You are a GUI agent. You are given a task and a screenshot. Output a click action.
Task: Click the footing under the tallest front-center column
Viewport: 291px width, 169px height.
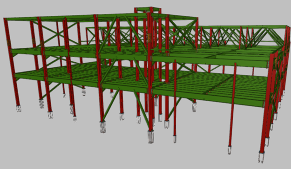pyautogui.click(x=151, y=136)
